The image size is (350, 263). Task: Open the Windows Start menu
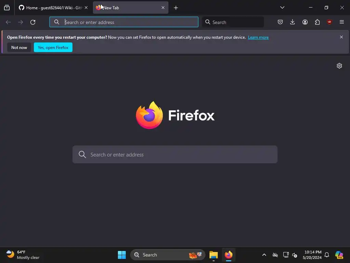[x=122, y=255]
